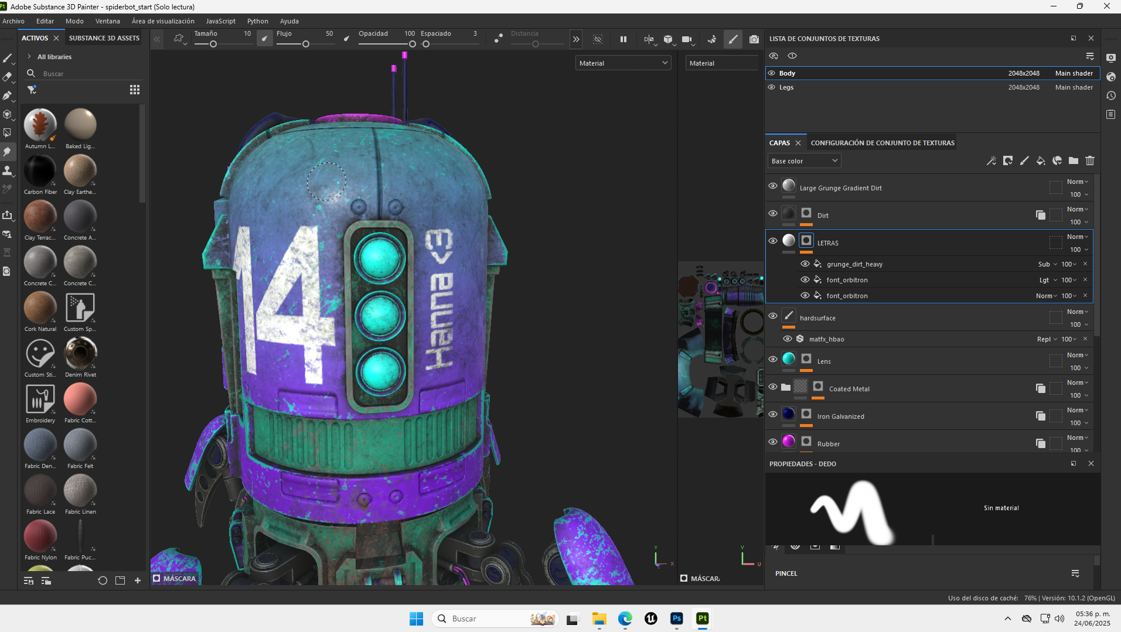Open blend mode dropdown for grunge_dirt_heavy
This screenshot has width=1121, height=632.
[1048, 264]
